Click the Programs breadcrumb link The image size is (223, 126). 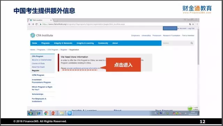click(41, 50)
